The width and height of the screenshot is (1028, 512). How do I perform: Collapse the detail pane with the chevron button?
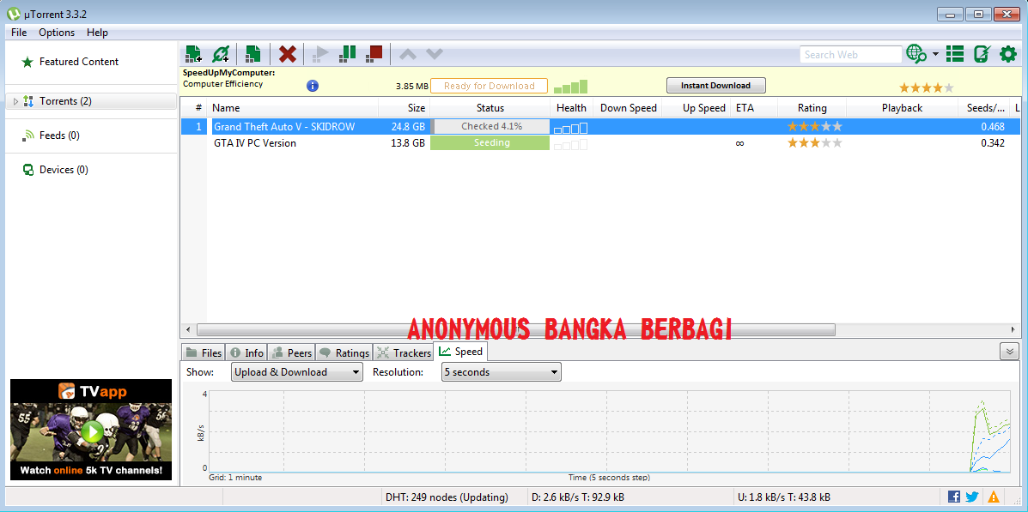pyautogui.click(x=1010, y=352)
